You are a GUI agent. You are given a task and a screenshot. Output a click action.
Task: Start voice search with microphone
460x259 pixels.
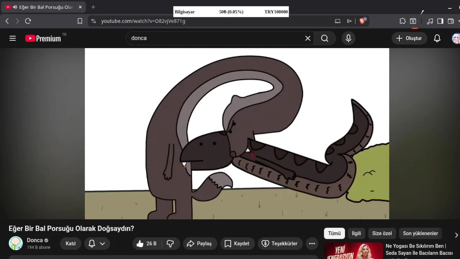pos(348,38)
